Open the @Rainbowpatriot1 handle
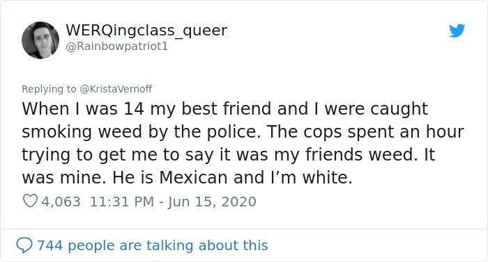The width and height of the screenshot is (488, 262). click(x=116, y=47)
